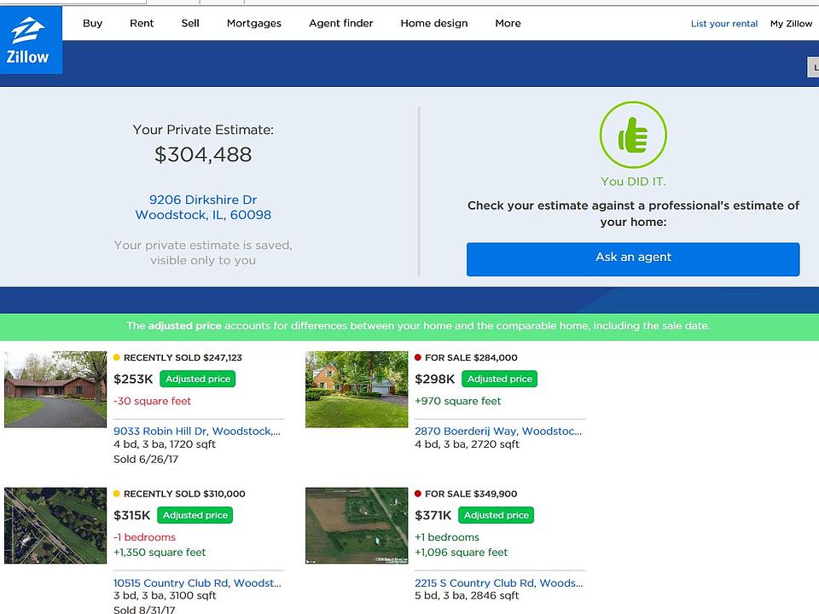The width and height of the screenshot is (819, 614).
Task: Click Adjusted price badge next to $315K
Action: (195, 515)
